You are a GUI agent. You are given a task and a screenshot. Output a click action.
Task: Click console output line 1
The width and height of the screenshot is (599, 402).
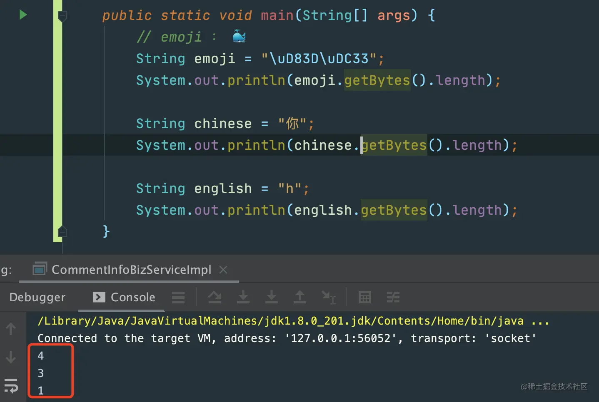pos(41,391)
